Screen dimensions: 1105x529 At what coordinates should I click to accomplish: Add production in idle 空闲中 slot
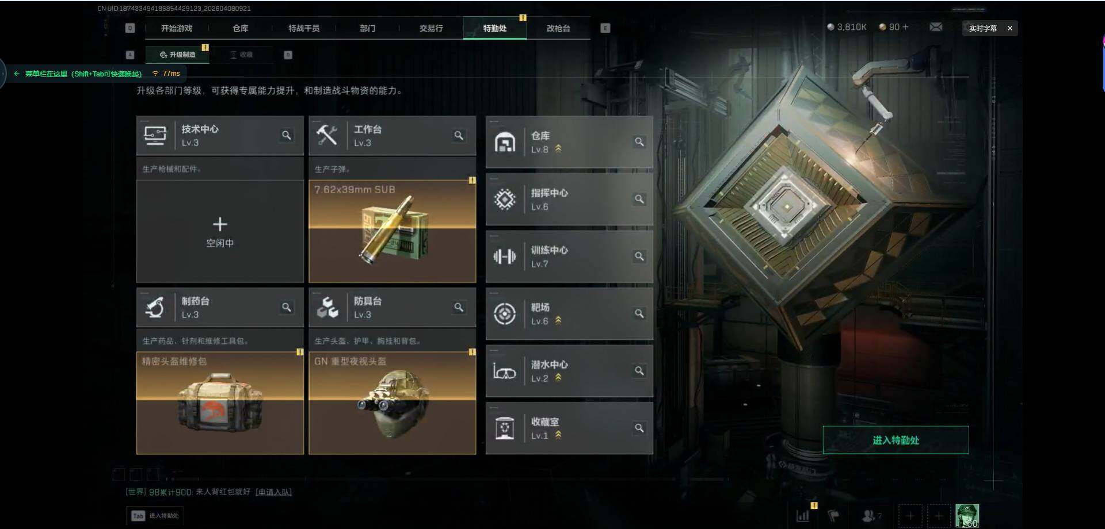220,231
